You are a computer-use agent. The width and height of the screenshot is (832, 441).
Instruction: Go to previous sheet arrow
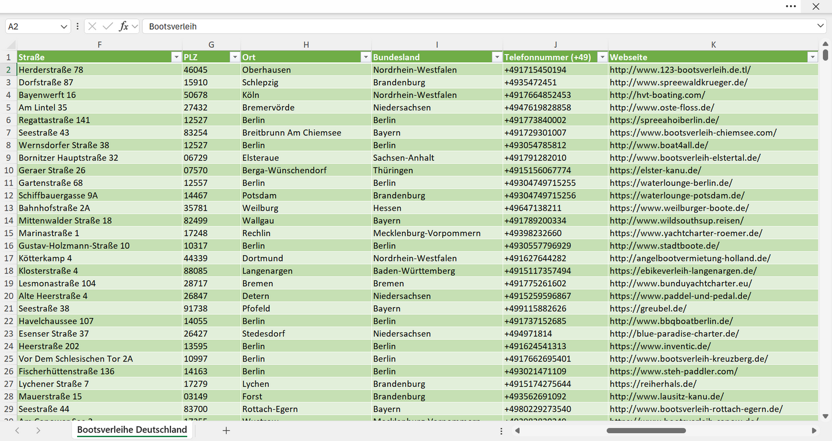tap(17, 430)
